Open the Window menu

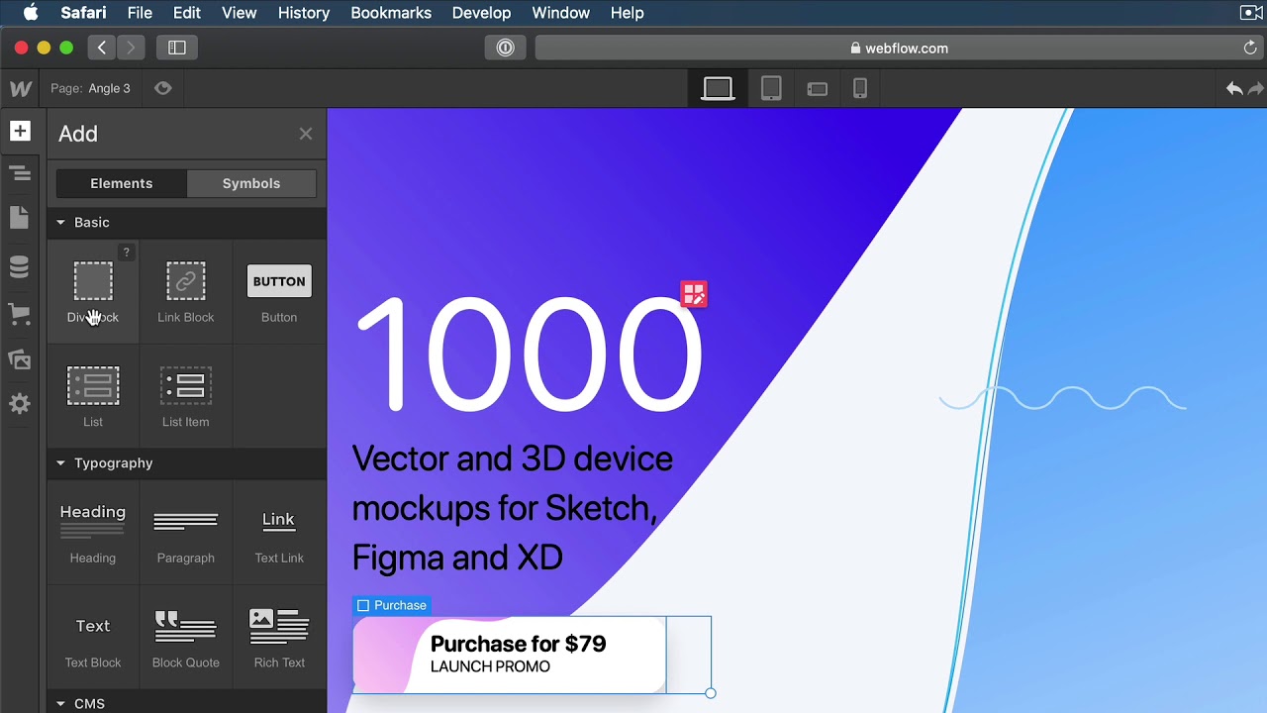(x=560, y=13)
